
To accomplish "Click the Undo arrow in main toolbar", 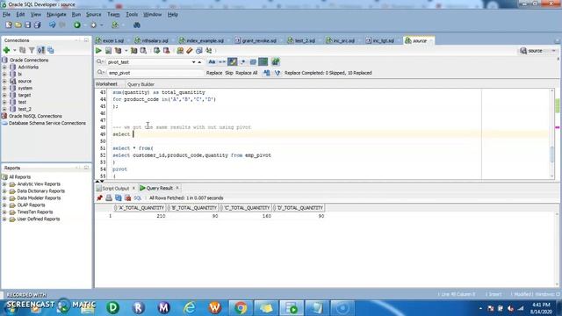I will [x=53, y=25].
